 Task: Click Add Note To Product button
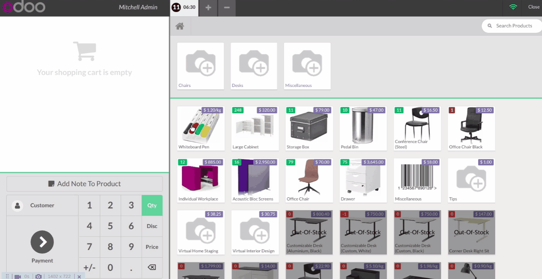85,184
